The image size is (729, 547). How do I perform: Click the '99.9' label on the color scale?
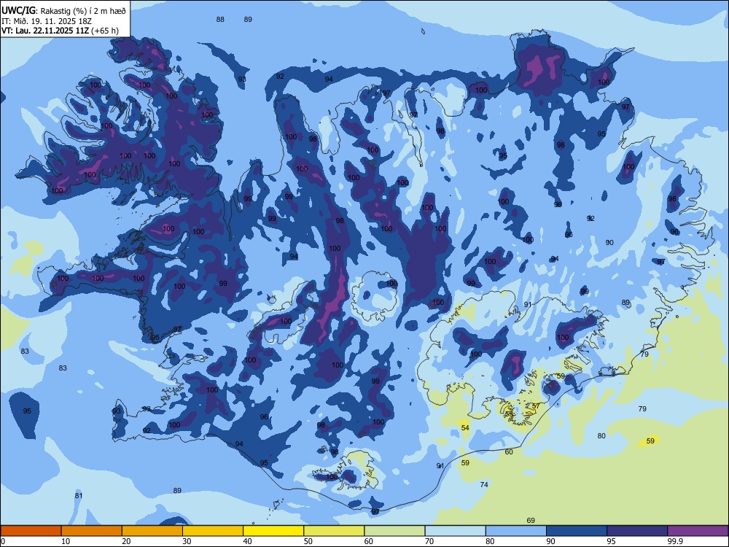point(674,541)
